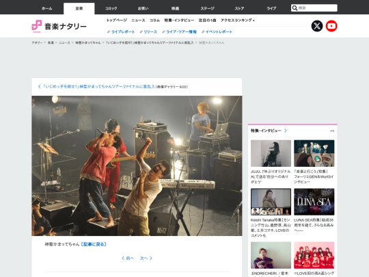Viewport: 369px width, 277px height.
Task: Open 特集・インタビュー in the sub menu
Action: [179, 21]
